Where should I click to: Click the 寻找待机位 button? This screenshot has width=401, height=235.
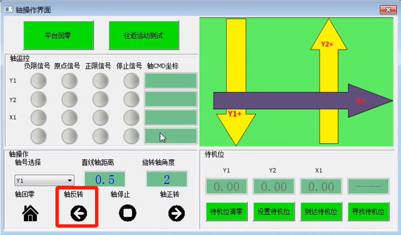pos(368,212)
